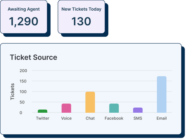Click the Voice axis label
The width and height of the screenshot is (186, 139).
tap(66, 118)
